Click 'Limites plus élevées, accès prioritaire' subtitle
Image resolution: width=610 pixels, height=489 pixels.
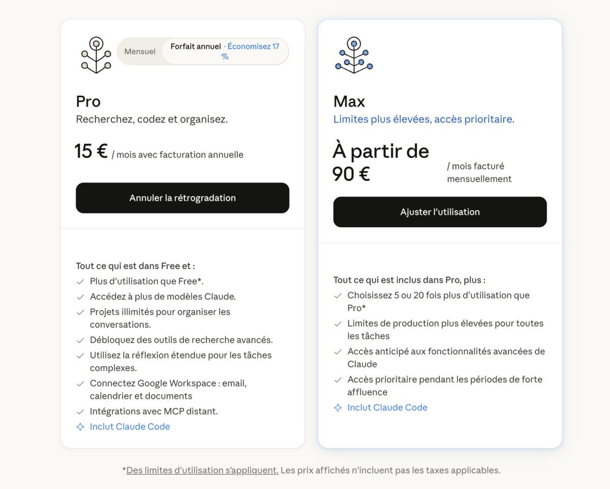coord(423,119)
